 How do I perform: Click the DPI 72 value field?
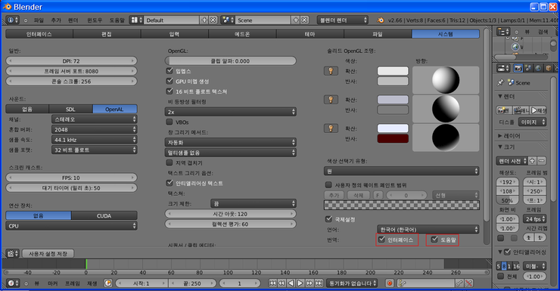71,61
